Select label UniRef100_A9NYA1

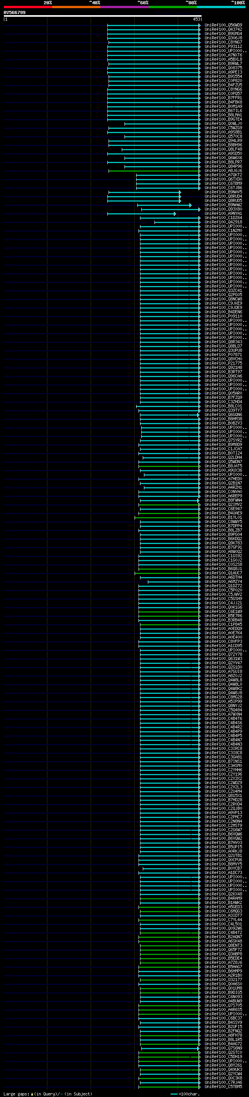223,213
